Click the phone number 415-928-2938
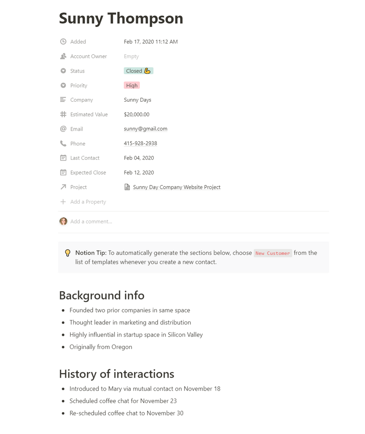365x434 pixels. (140, 144)
